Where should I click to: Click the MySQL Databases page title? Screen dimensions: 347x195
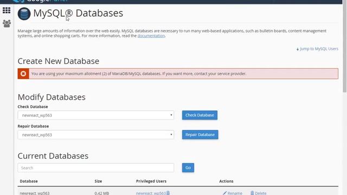click(x=78, y=13)
